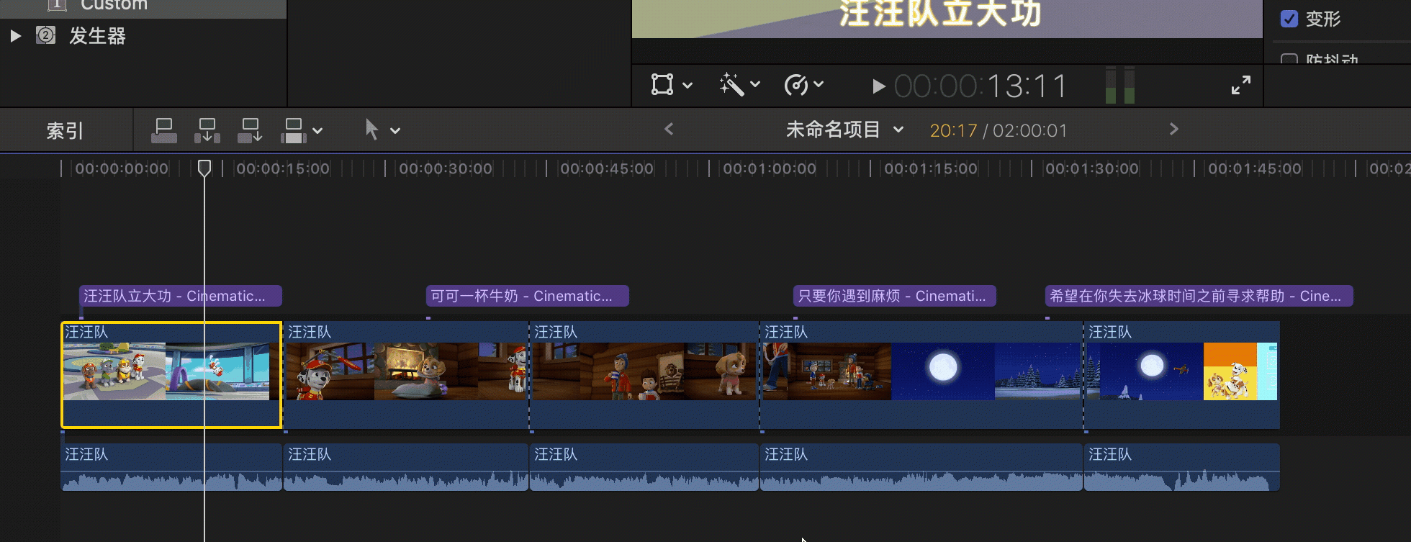Play the viewer video
Image resolution: width=1411 pixels, height=542 pixels.
(x=878, y=86)
